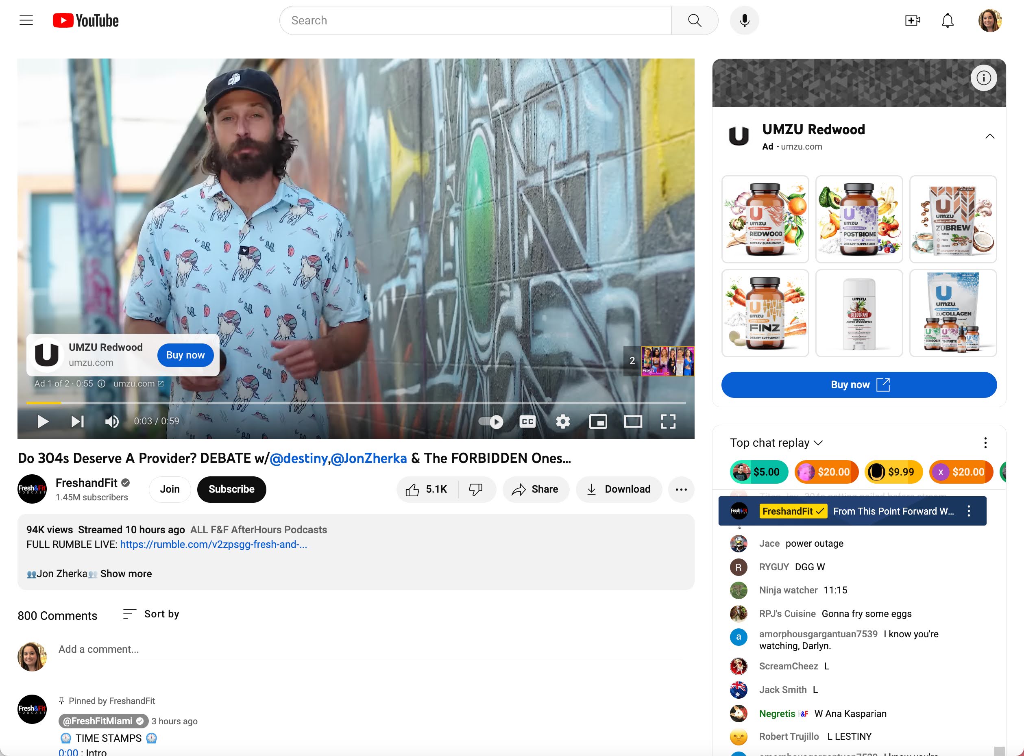Start a voice search with the microphone icon
The width and height of the screenshot is (1024, 756).
(744, 20)
